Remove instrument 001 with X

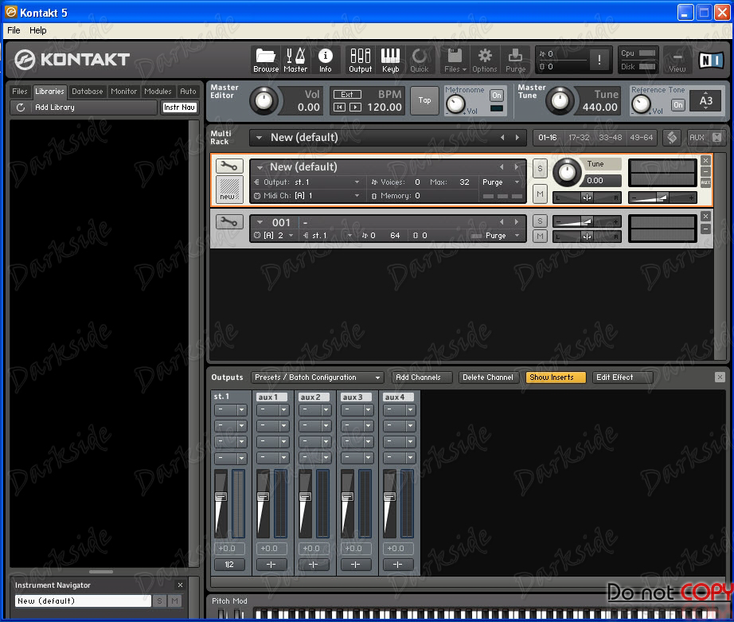[x=705, y=216]
